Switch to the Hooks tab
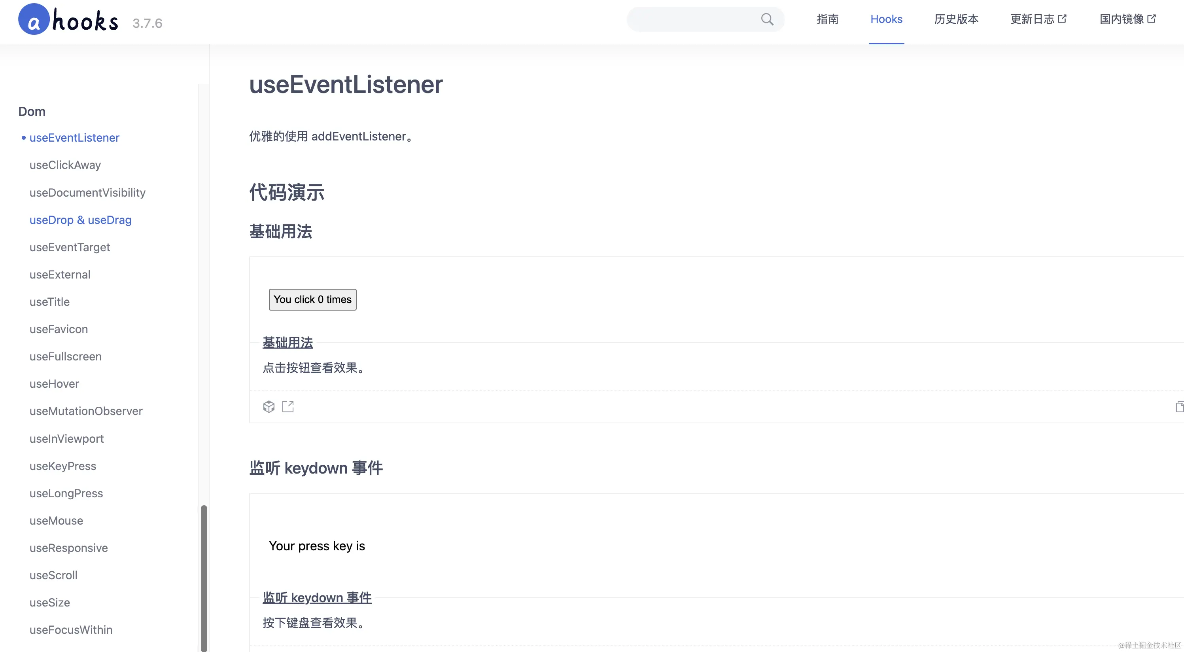The width and height of the screenshot is (1184, 652). 886,19
